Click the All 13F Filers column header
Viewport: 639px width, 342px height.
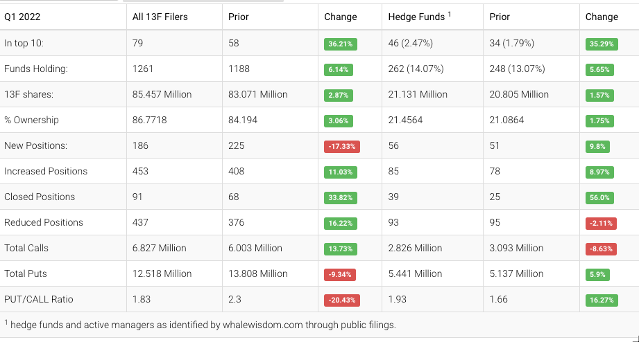160,17
